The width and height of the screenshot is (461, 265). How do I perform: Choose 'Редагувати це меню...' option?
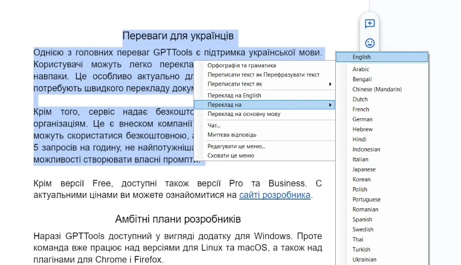[x=236, y=146]
